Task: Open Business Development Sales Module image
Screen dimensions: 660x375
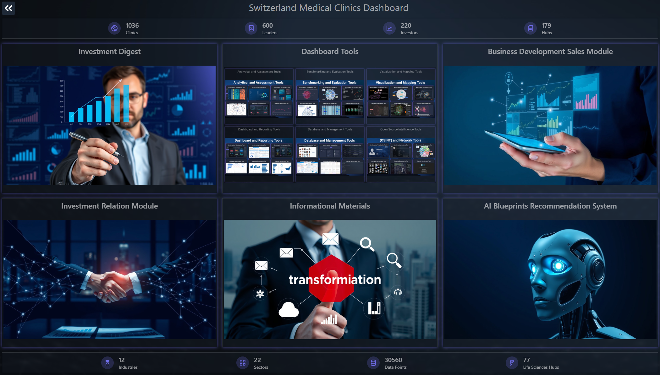Action: pos(550,125)
